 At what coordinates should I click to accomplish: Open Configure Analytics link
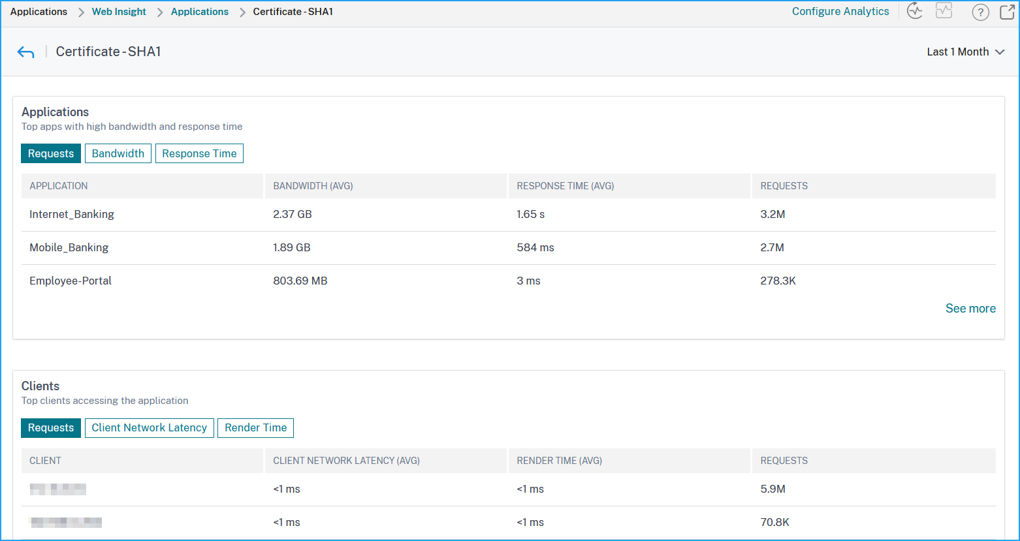[x=840, y=12]
